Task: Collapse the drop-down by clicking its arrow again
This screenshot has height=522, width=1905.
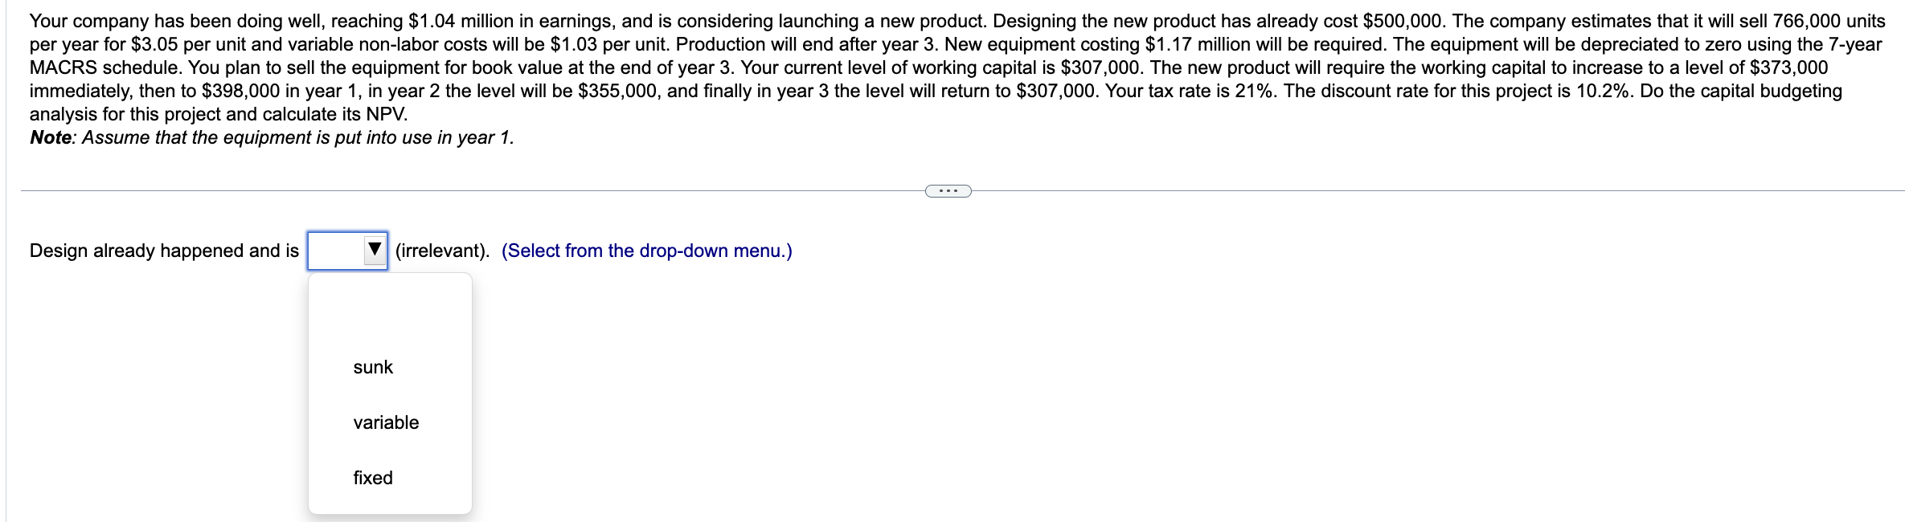Action: pos(375,251)
